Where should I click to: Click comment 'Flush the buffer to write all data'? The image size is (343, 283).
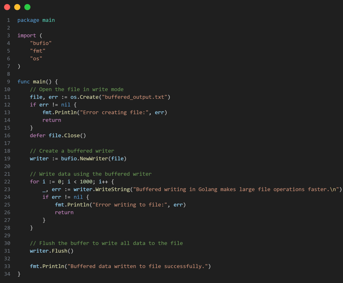(106, 243)
